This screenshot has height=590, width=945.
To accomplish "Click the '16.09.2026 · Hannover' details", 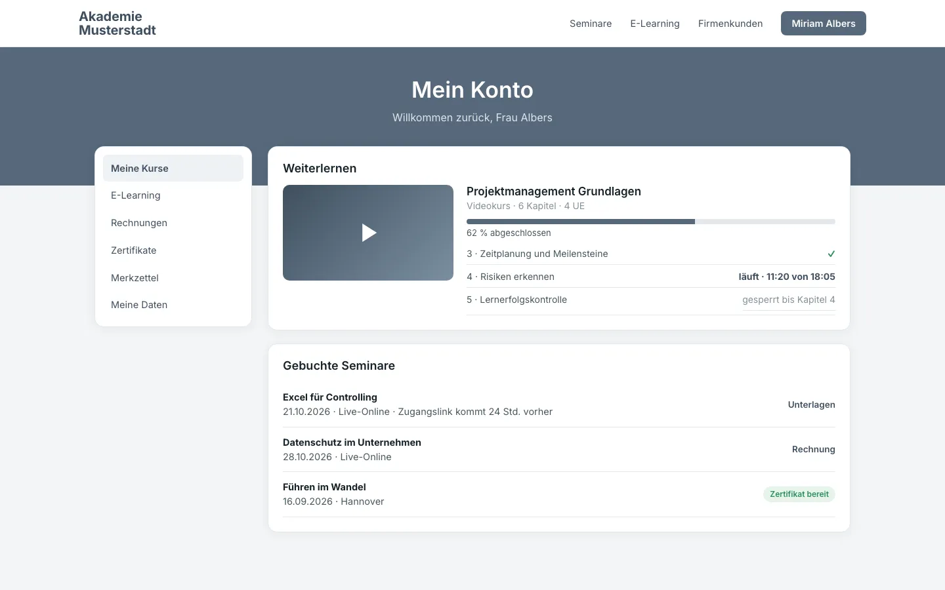I will point(333,501).
